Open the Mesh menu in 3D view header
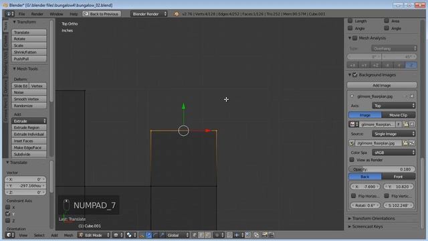This screenshot has width=428, height=241. [x=68, y=235]
